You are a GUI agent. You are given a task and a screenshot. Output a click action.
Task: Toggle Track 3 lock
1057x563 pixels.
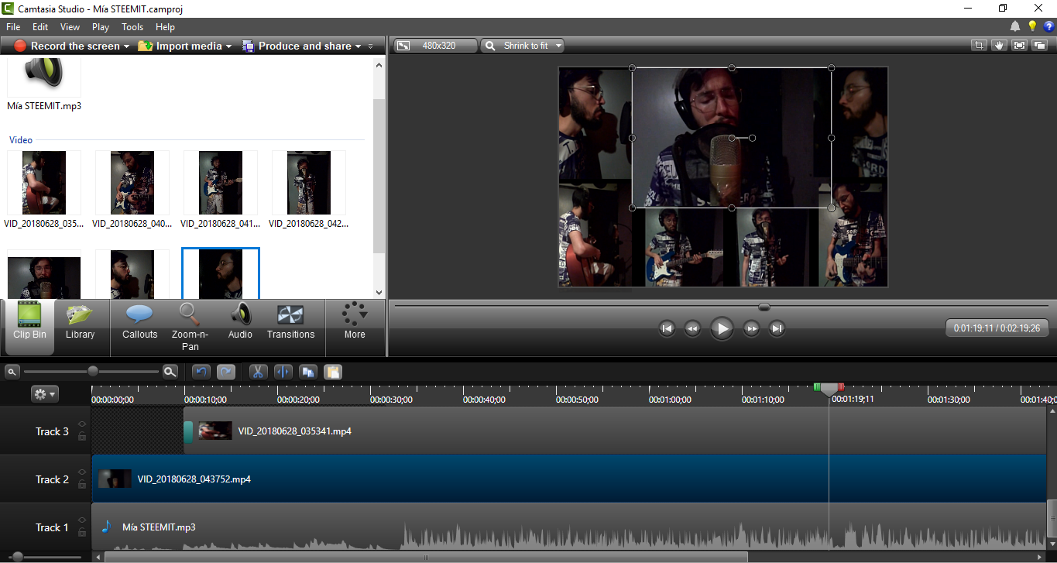[82, 437]
